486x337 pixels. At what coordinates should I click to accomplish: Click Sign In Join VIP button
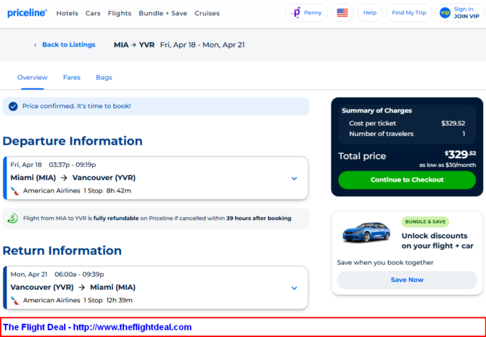461,13
